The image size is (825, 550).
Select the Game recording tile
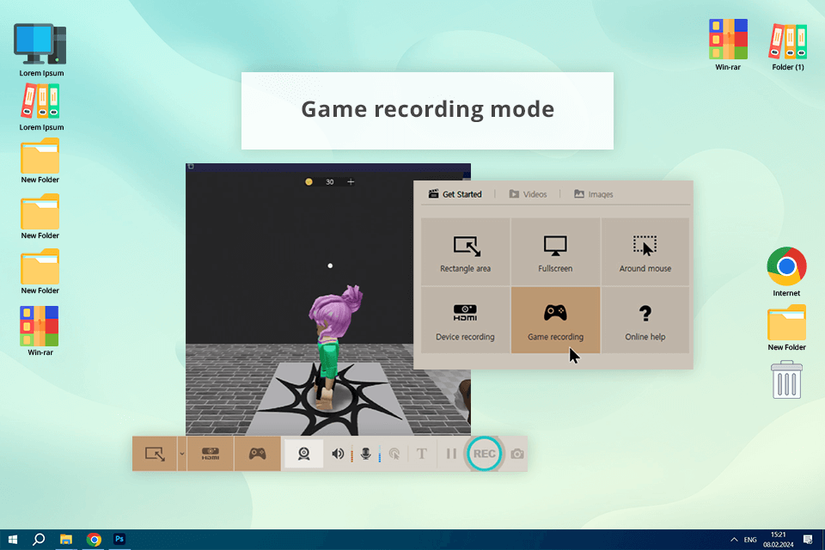click(555, 320)
